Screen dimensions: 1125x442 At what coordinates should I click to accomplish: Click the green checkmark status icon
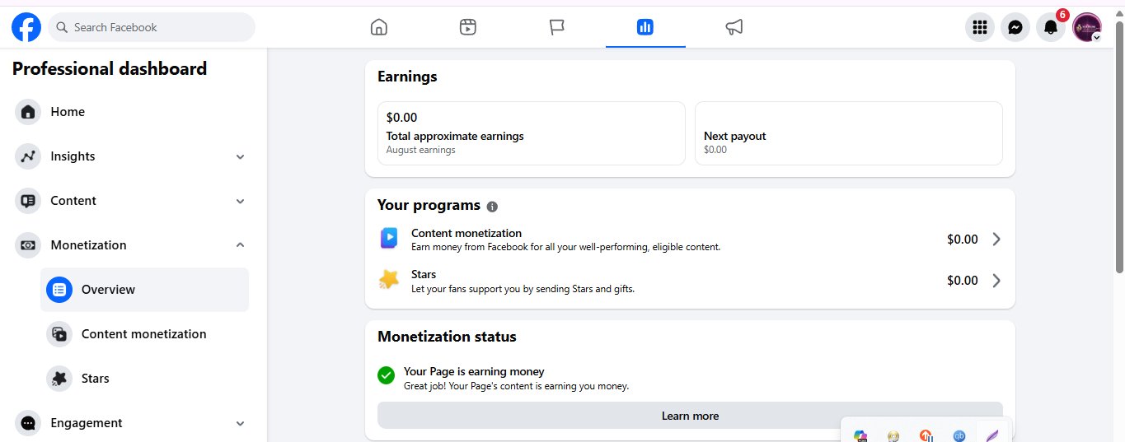tap(386, 375)
